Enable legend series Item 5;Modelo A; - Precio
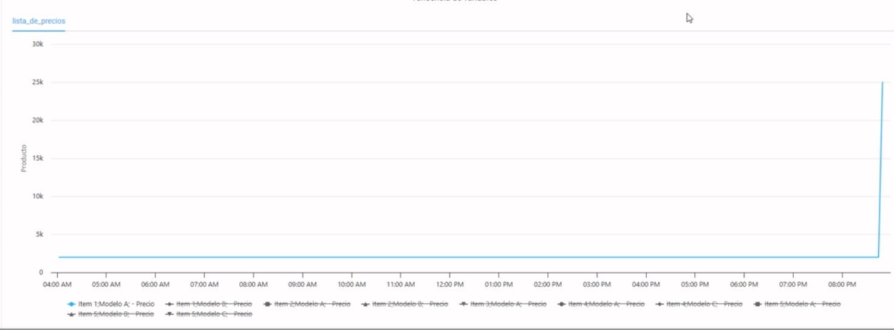 pyautogui.click(x=797, y=304)
